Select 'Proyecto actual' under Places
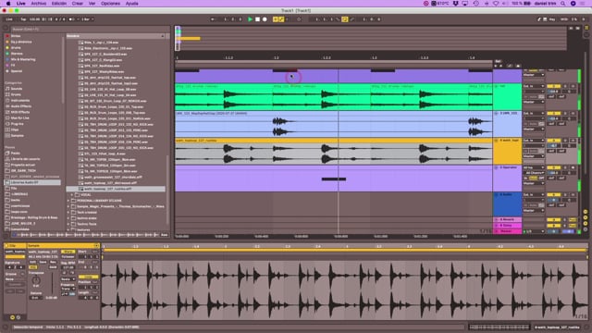Viewport: 592px width, 333px height. [x=22, y=165]
